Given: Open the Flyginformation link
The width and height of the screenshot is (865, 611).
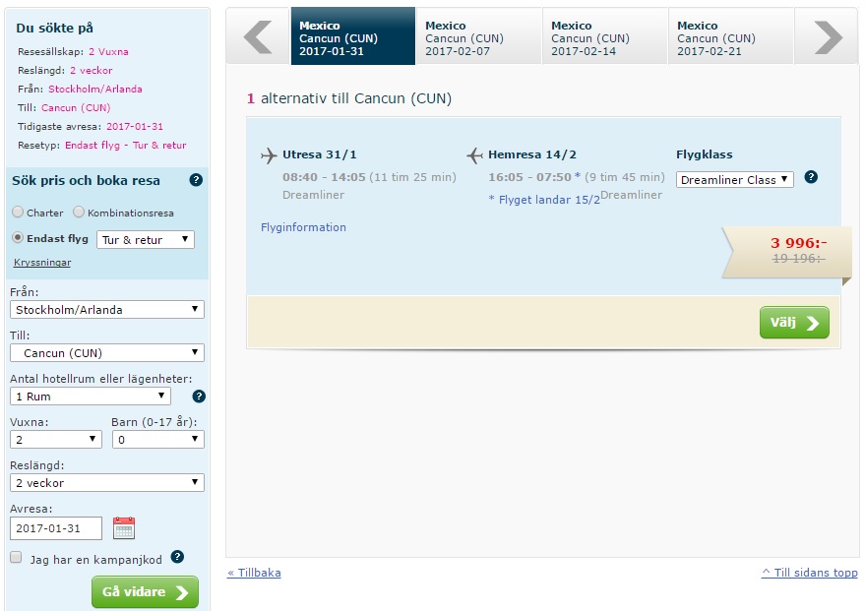Looking at the screenshot, I should coord(303,227).
